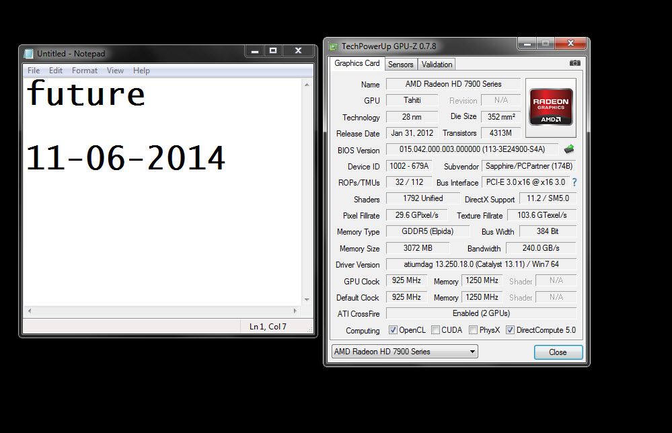The width and height of the screenshot is (672, 433).
Task: Click Notepad horizontal scrollbar right arrow
Action: tap(295, 311)
